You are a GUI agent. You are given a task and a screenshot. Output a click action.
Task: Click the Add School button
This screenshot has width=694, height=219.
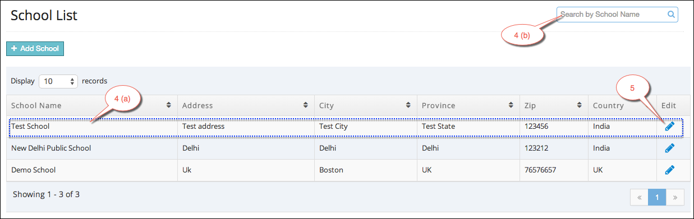(x=35, y=49)
